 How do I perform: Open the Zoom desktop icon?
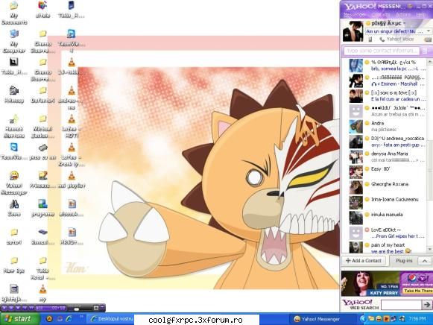[x=14, y=208]
